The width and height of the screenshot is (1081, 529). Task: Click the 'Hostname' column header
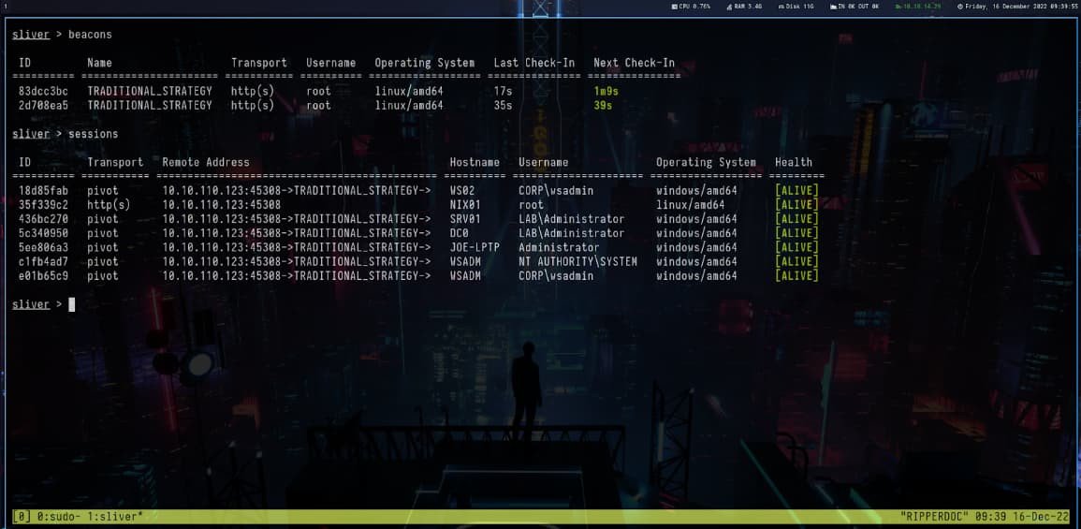[x=475, y=162]
